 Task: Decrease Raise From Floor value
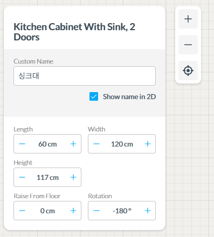pyautogui.click(x=22, y=211)
